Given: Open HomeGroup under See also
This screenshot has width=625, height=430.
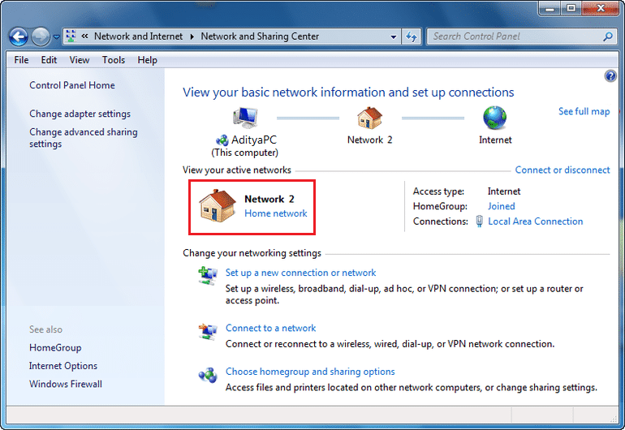Looking at the screenshot, I should [x=55, y=348].
